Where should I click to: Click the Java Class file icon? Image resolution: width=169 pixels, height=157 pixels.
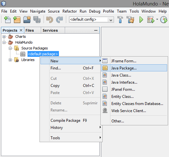105,75
